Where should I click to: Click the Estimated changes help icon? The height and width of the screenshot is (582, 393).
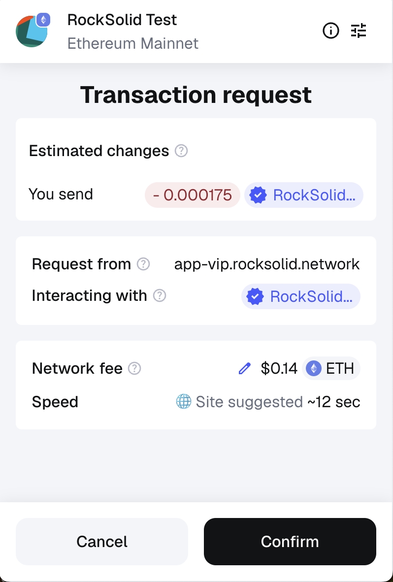pyautogui.click(x=181, y=151)
